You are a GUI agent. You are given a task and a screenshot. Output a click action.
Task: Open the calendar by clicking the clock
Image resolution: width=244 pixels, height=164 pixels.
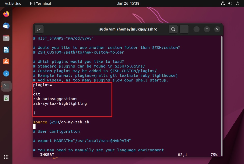(x=128, y=4)
